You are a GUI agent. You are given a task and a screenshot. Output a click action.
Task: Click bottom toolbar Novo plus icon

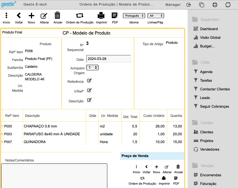click(x=157, y=167)
